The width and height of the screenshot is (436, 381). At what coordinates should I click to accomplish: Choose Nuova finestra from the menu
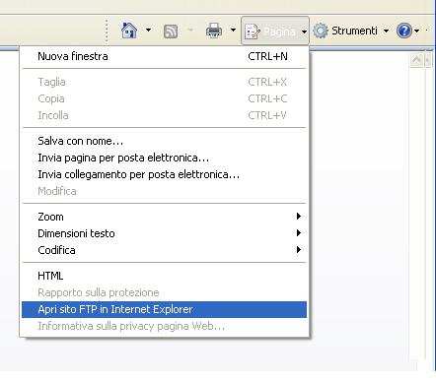164,56
